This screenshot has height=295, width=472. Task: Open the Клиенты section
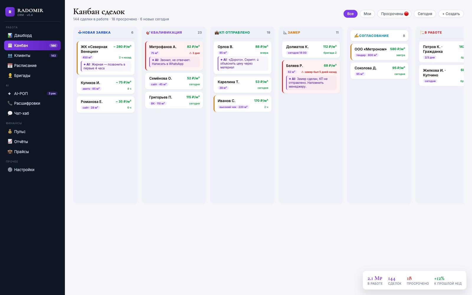[x=32, y=55]
